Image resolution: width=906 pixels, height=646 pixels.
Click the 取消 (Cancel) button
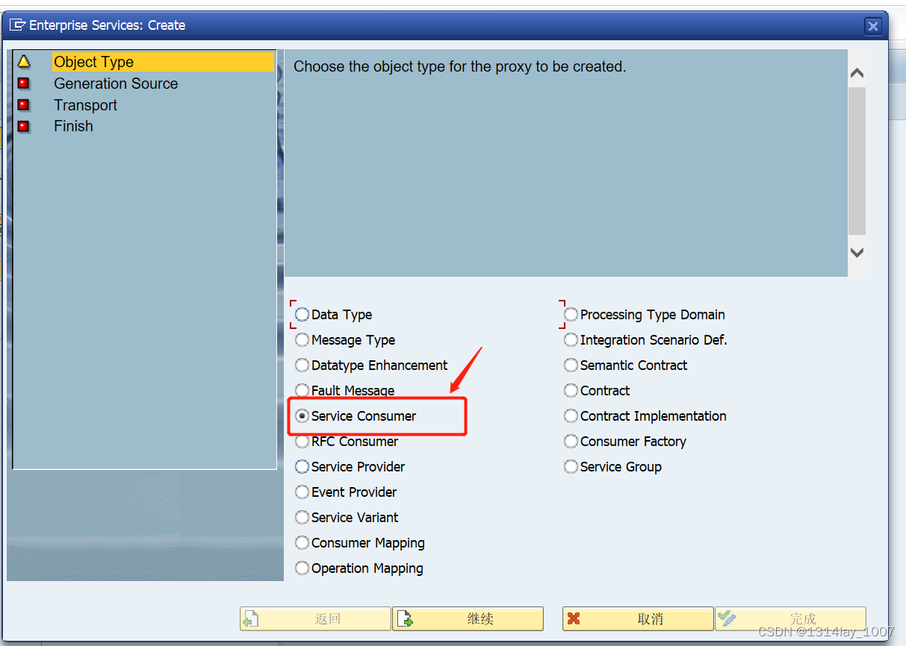[638, 619]
